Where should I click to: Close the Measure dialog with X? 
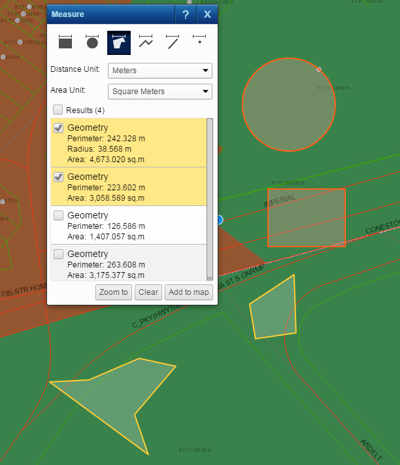tap(207, 14)
